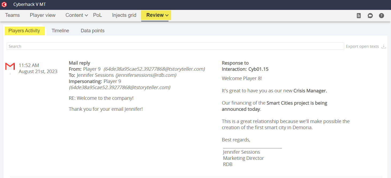Expand the Review dropdown menu
The height and width of the screenshot is (178, 391).
click(157, 15)
